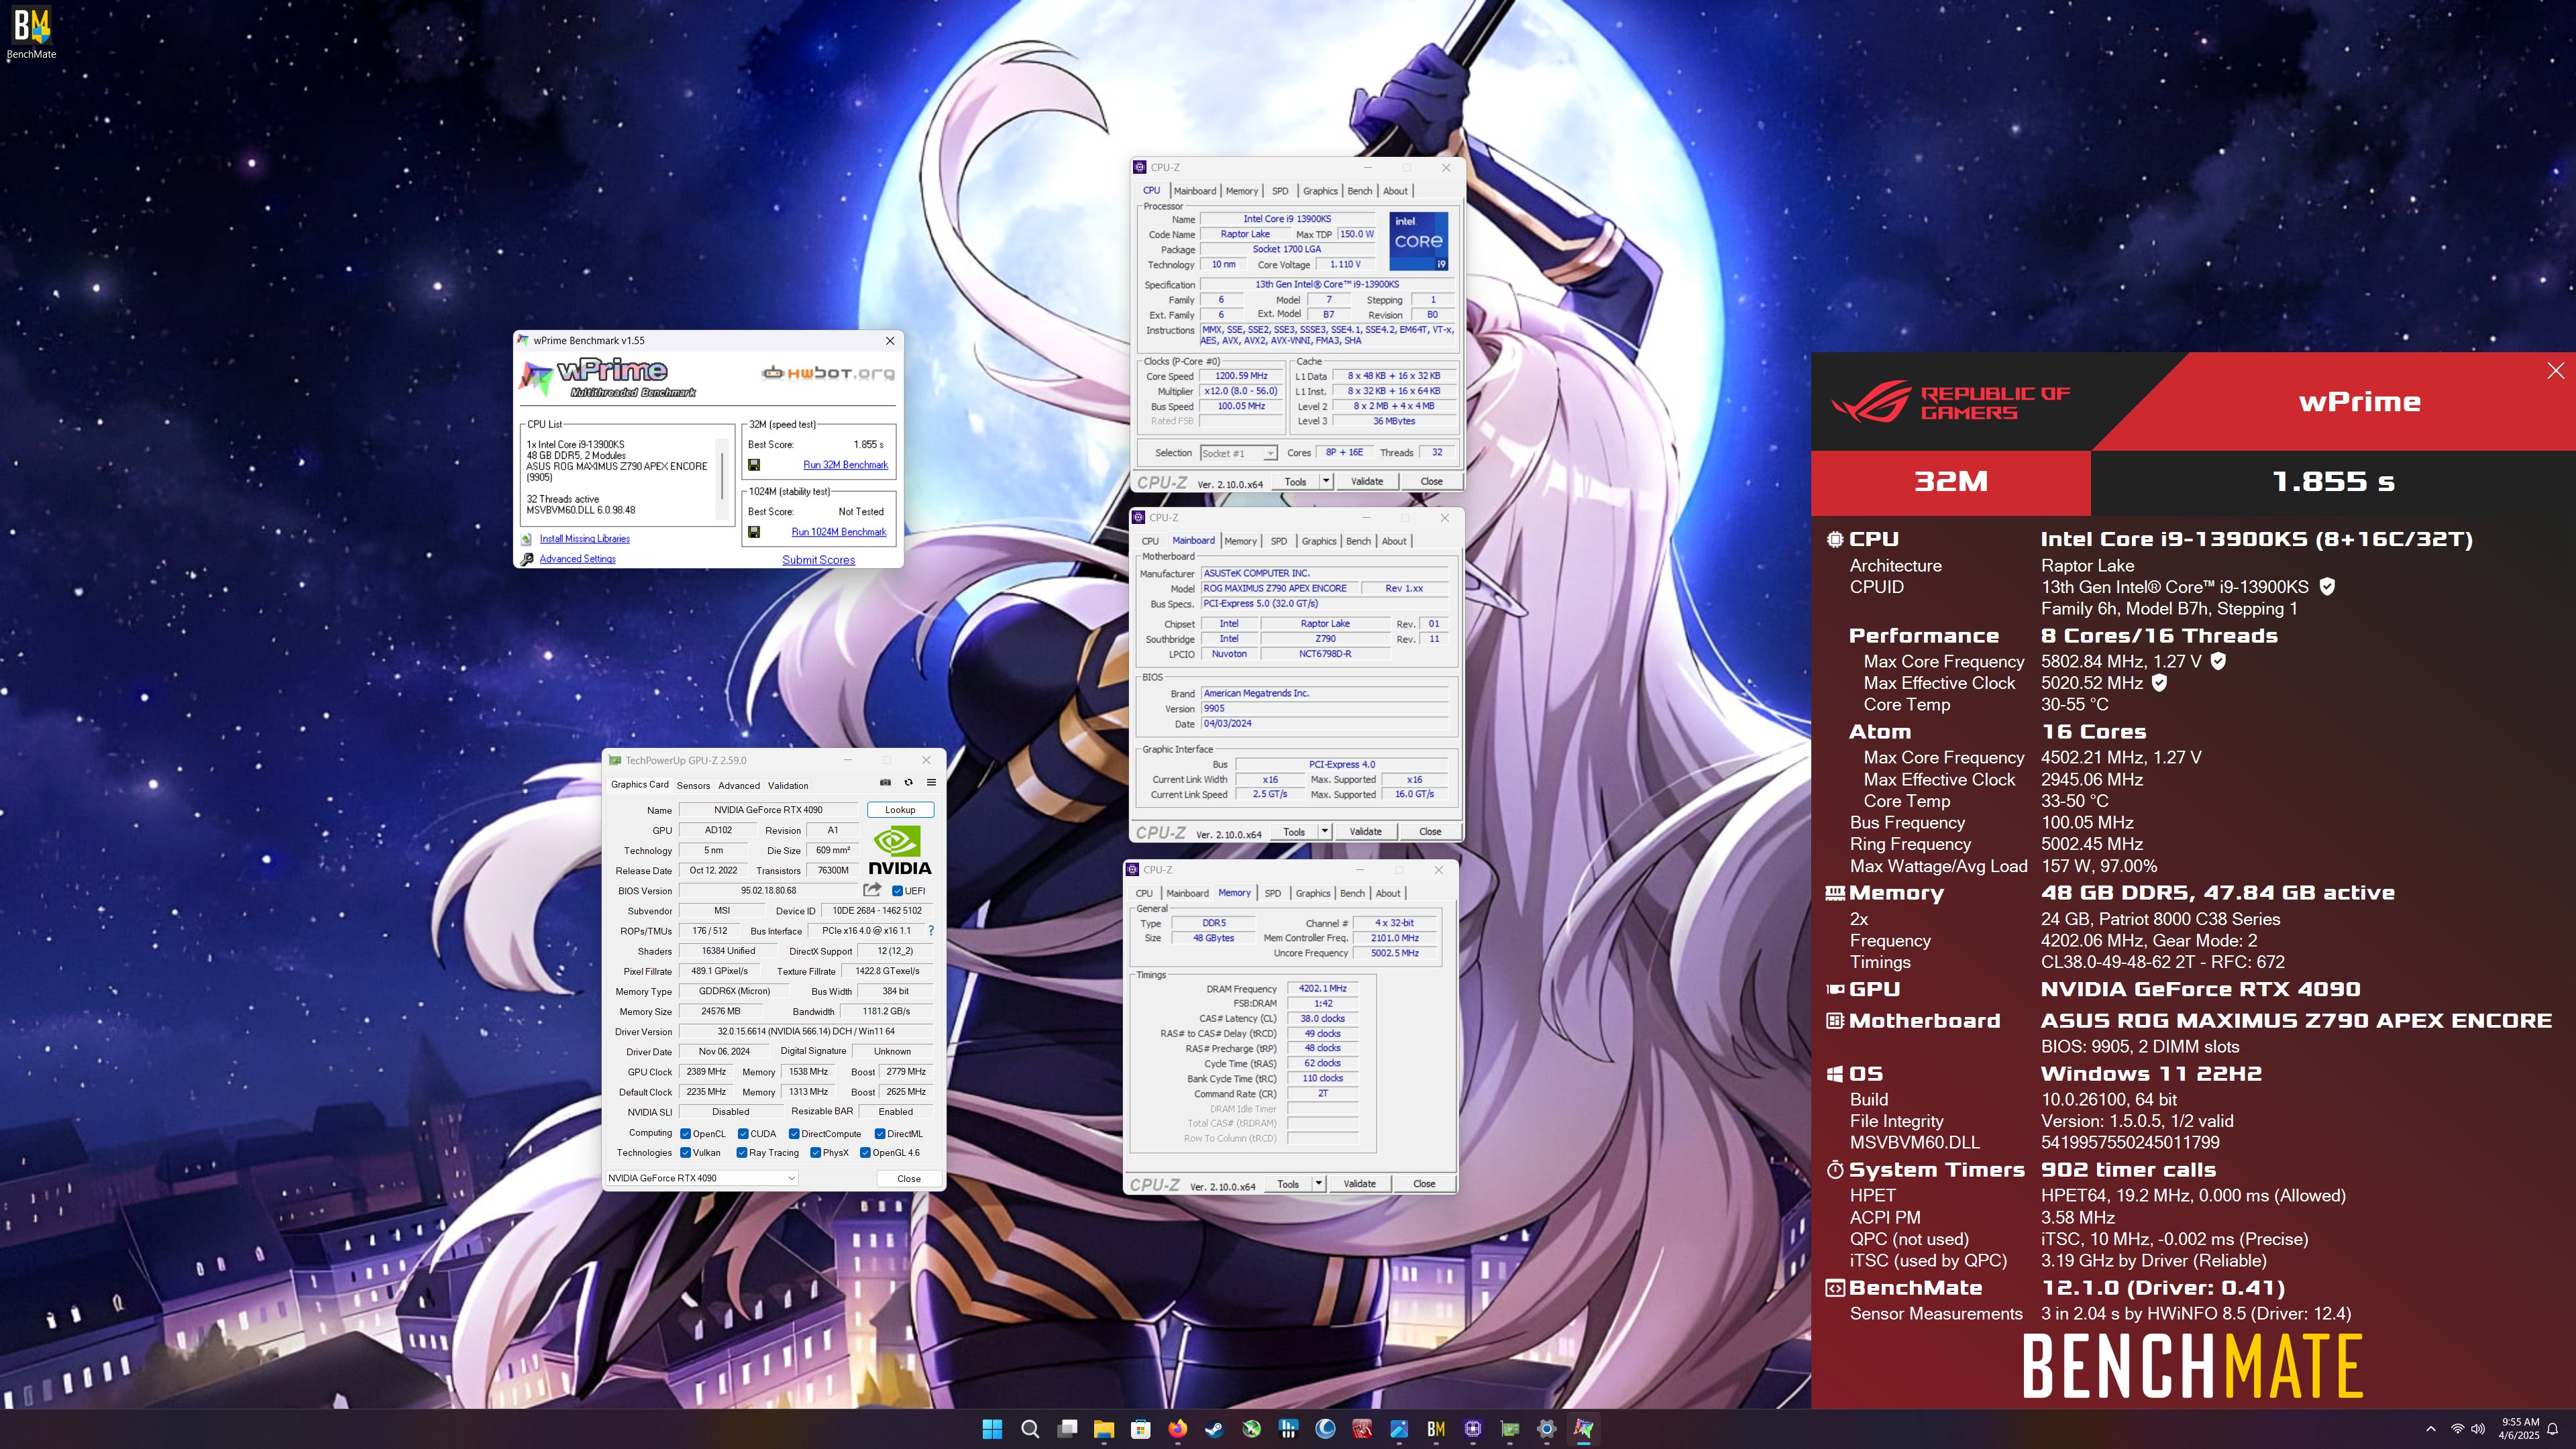Screen dimensions: 2576x1449
Task: Toggle UEFI checkbox in GPU-Z
Action: point(897,891)
